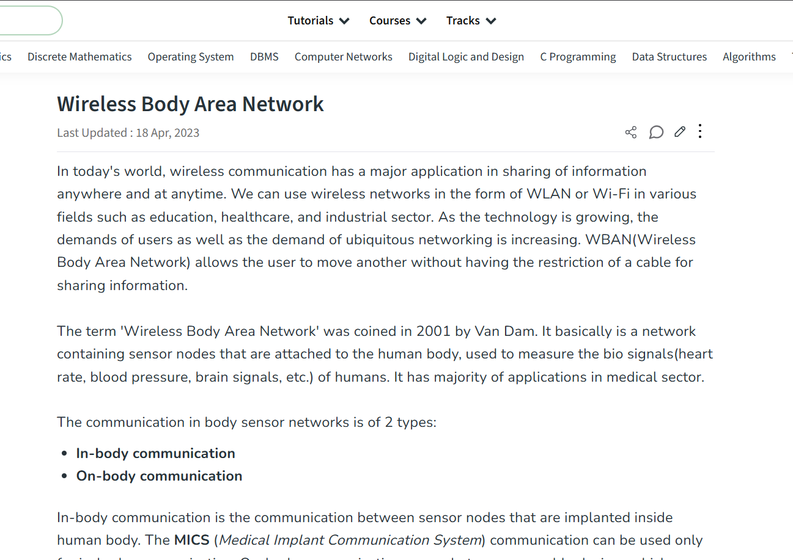Click the pencil edit icon to improve article

680,132
